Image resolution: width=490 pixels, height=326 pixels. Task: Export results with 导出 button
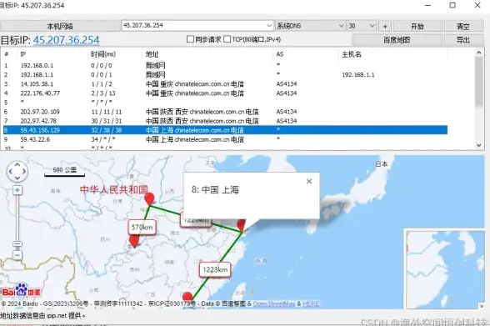(463, 40)
